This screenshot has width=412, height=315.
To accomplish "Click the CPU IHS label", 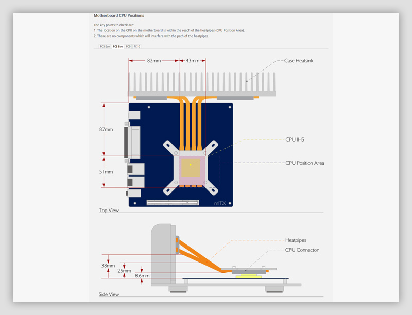I will 298,139.
